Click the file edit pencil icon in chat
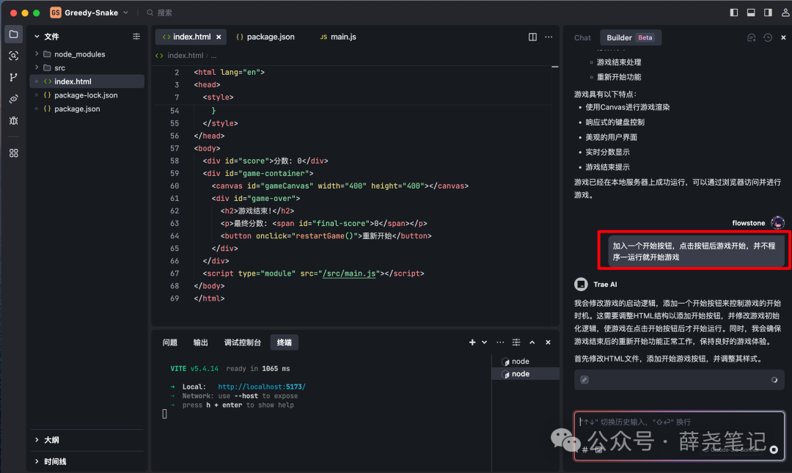This screenshot has width=792, height=473. pyautogui.click(x=584, y=380)
